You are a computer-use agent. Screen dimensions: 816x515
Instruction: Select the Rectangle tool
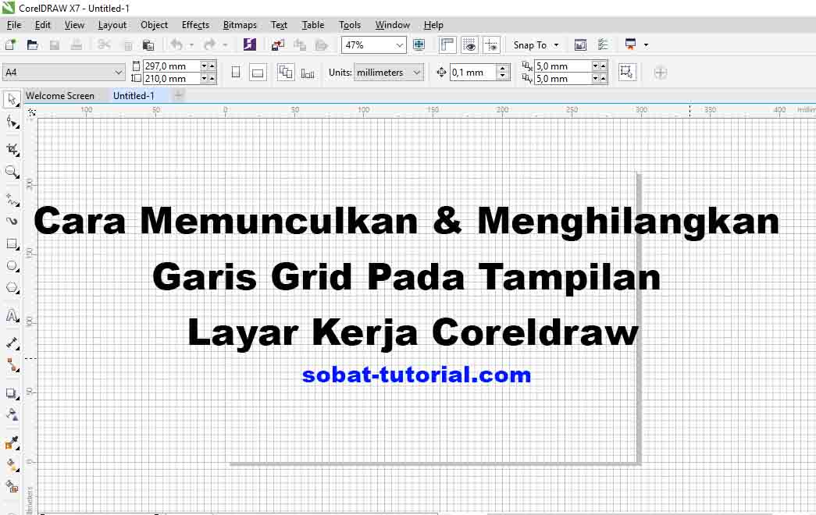pyautogui.click(x=12, y=244)
